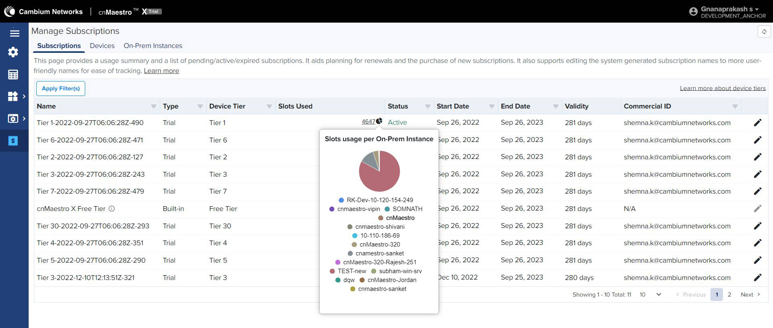
Task: Edit the Tier 6-2022-09-27T06:06:28Z-471 subscription name
Action: pos(758,140)
